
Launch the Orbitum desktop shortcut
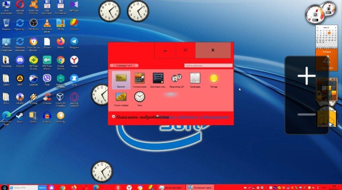pyautogui.click(x=74, y=24)
